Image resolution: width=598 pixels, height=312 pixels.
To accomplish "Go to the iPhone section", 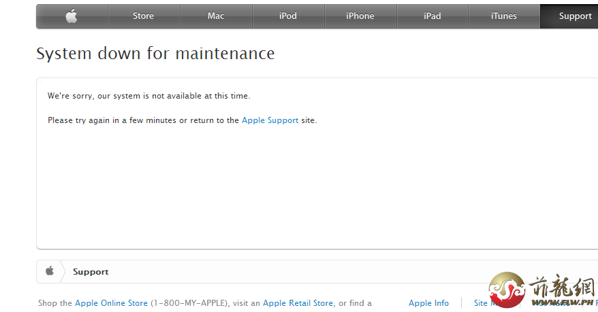I will (x=360, y=16).
